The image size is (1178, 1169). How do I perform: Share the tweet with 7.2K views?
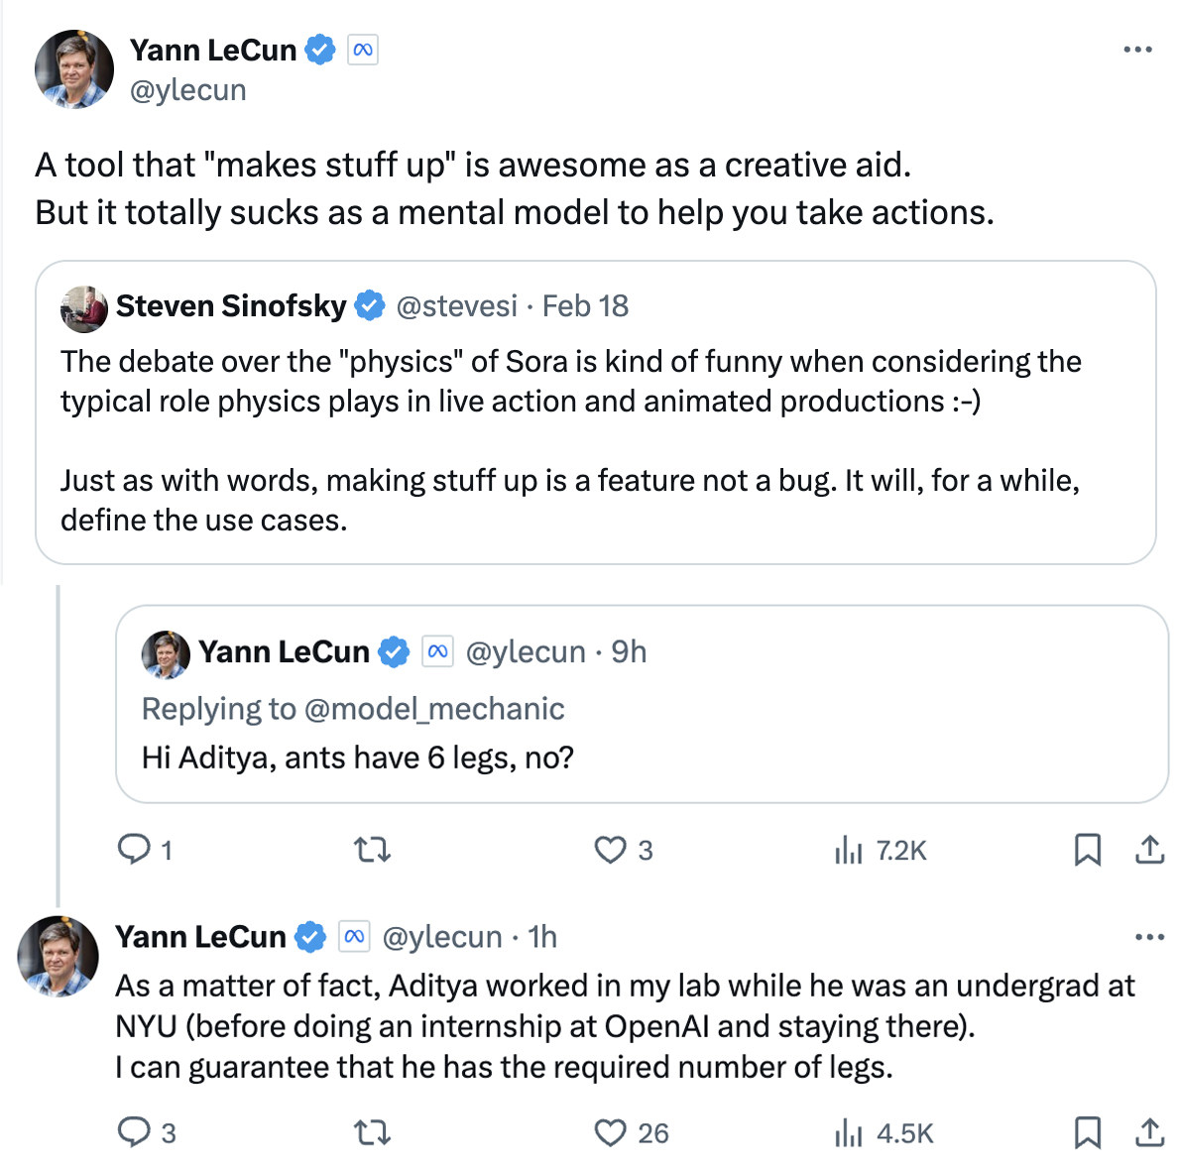1149,850
